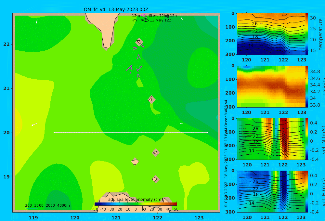Click the longitude '119' label on main map axis
This screenshot has height=221, width=325.
pos(33,218)
